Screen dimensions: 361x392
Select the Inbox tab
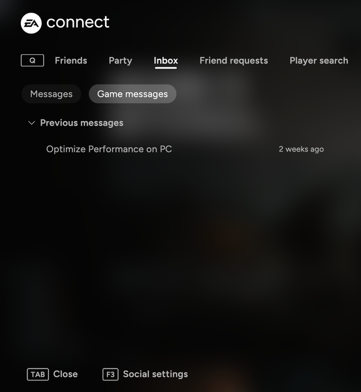coord(166,61)
